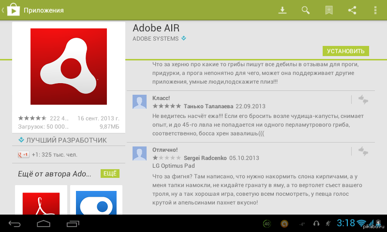The height and width of the screenshot is (232, 387).
Task: Tap review title Отлично!
Action: (165, 150)
